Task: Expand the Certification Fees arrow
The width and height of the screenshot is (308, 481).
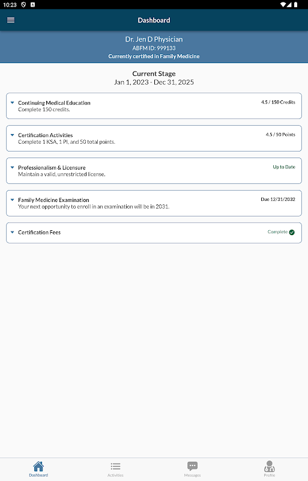Action: point(12,232)
